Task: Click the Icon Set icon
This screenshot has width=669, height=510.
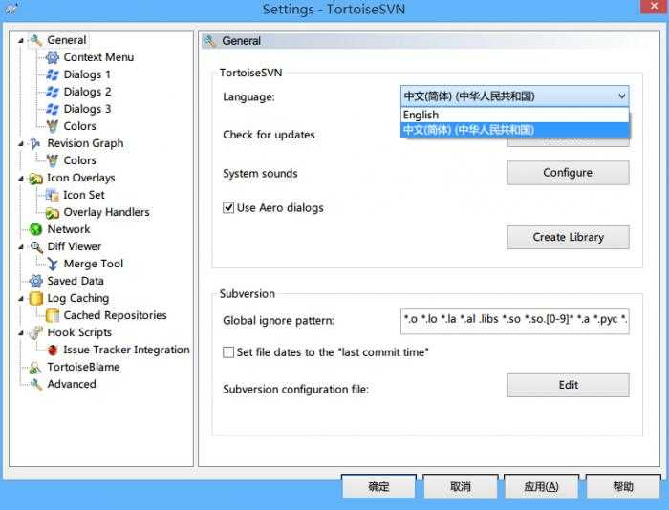Action: 52,195
